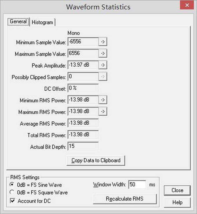197x214 pixels.
Task: Click the Actual Bit Depth value field
Action: point(83,146)
